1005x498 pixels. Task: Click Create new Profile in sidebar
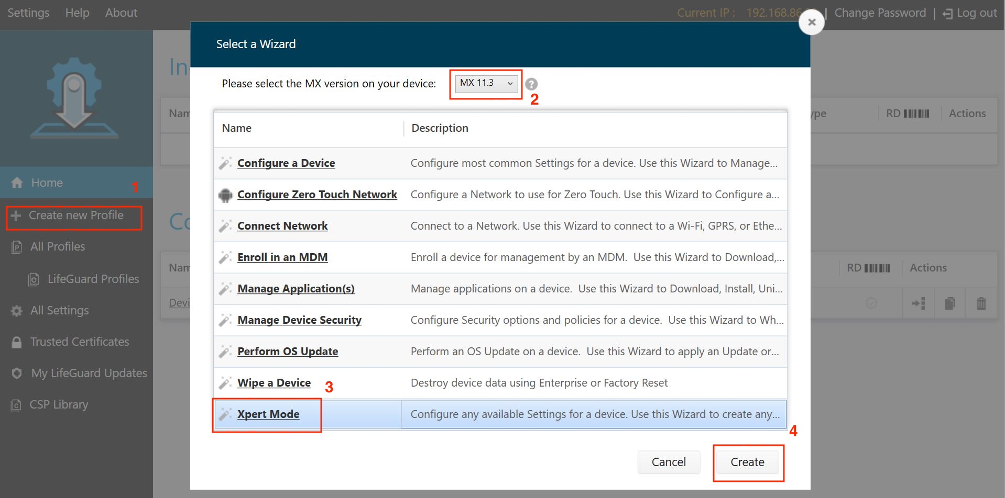[75, 216]
